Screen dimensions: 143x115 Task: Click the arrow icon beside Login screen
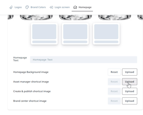(51, 7)
